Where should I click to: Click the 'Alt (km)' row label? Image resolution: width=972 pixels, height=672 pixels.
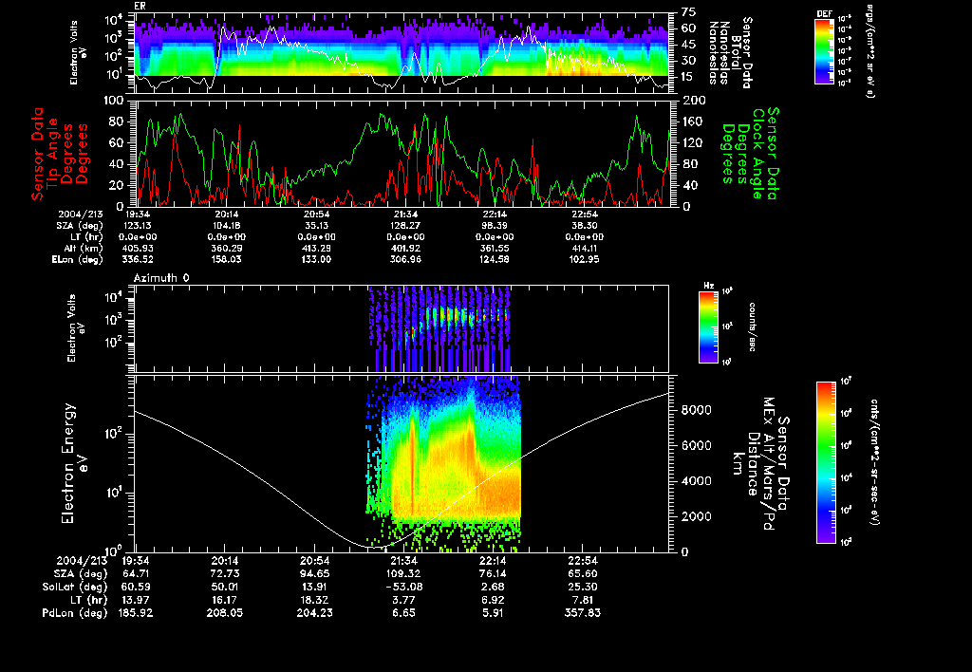coord(84,249)
